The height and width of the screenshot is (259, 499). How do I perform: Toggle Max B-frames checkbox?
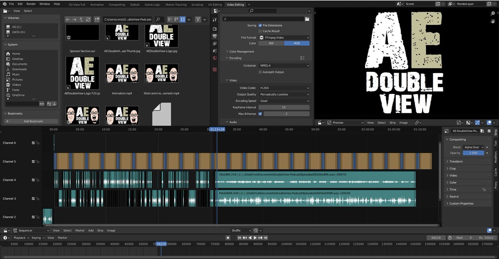260,114
